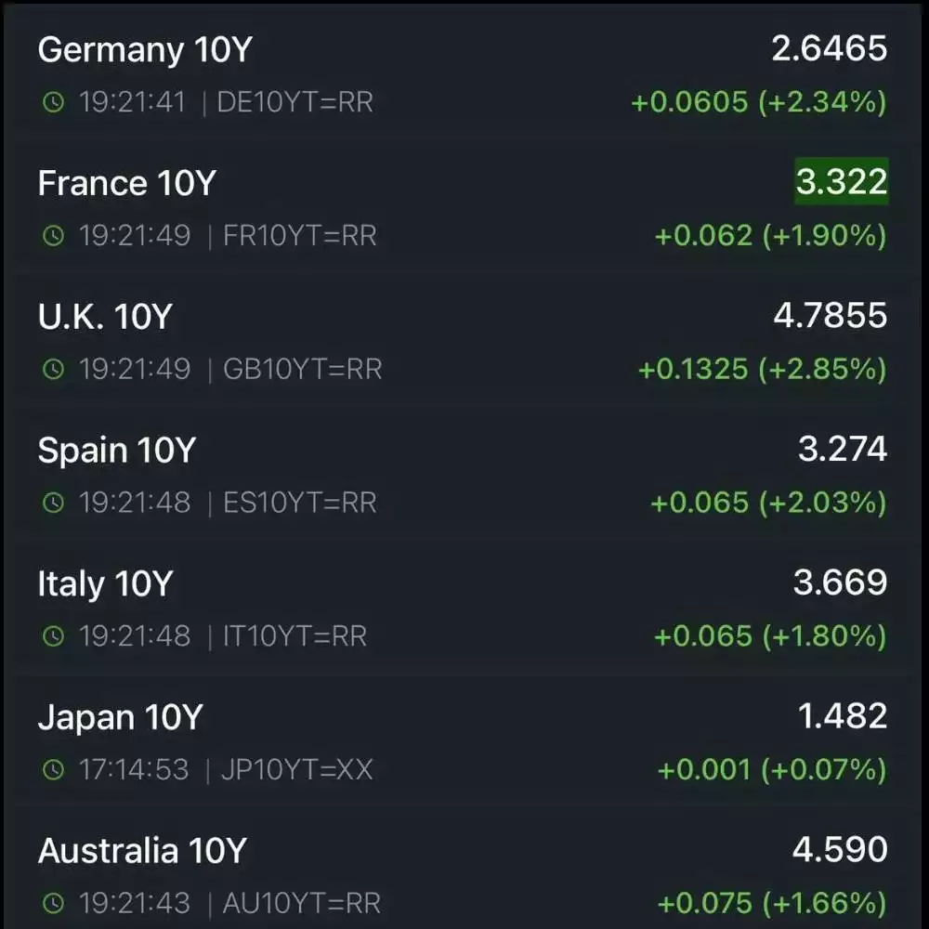This screenshot has height=929, width=929.
Task: Click the clock icon on the U.K. 10Y row
Action: tap(52, 370)
